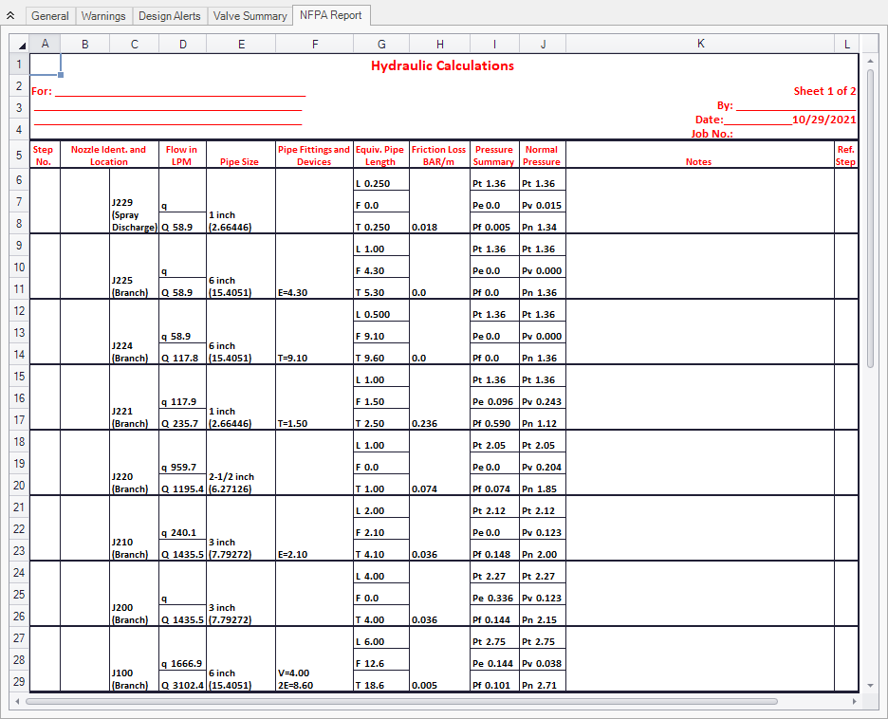Image resolution: width=888 pixels, height=719 pixels.
Task: Select row 5 header
Action: (x=18, y=156)
